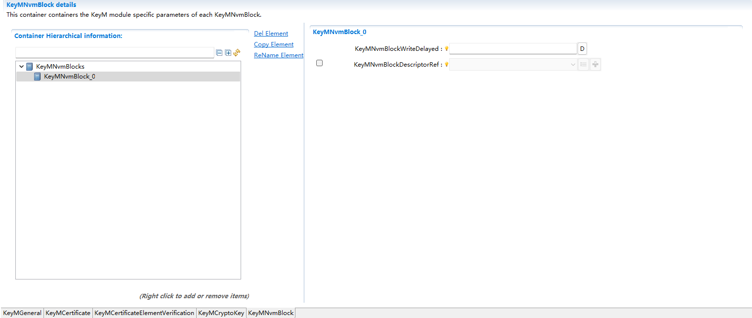Image resolution: width=752 pixels, height=318 pixels.
Task: Click the container icon of KeyMNvmBlocks node
Action: (29, 66)
